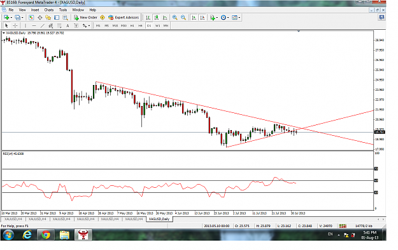
Task: Open the Windows Start menu
Action: pyautogui.click(x=8, y=235)
